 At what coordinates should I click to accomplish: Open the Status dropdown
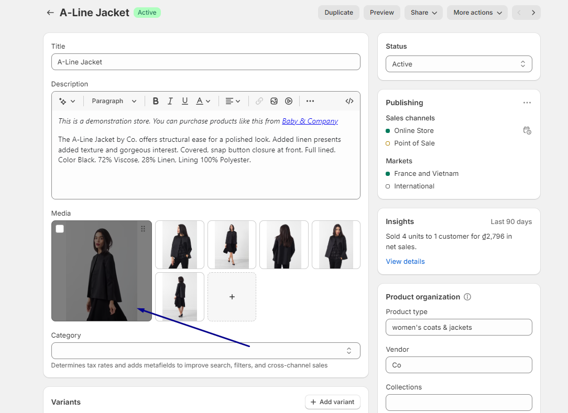tap(458, 64)
